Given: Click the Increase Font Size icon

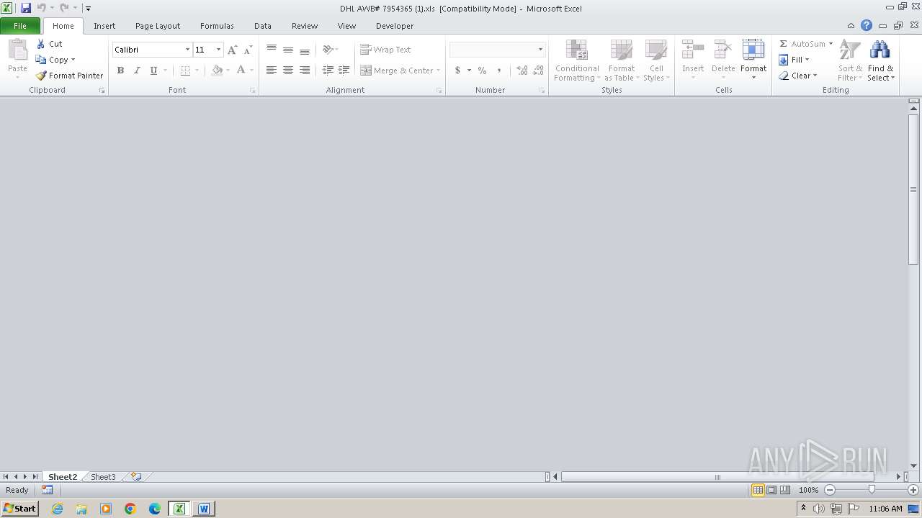Looking at the screenshot, I should (232, 50).
